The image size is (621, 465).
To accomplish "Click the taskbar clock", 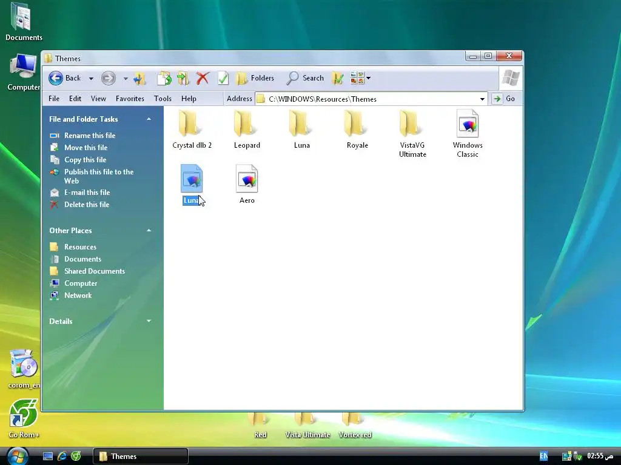I will click(600, 456).
